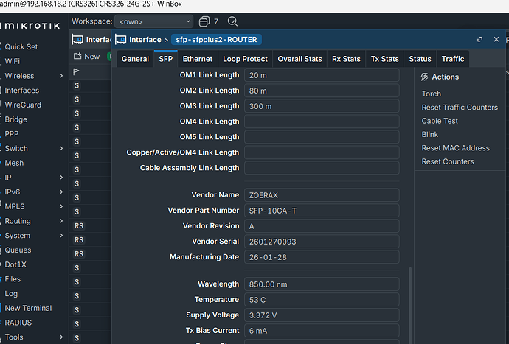
Task: Expand the System submenu
Action: click(x=61, y=236)
